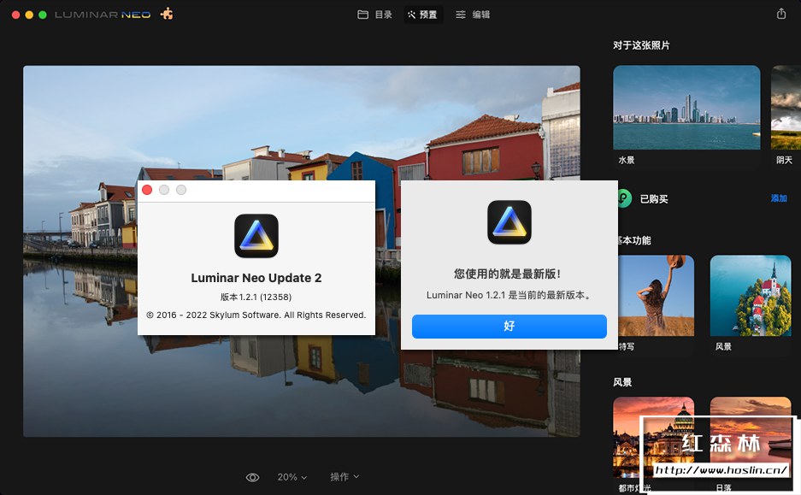Click the app icon in About window
This screenshot has width=801, height=495.
click(256, 236)
